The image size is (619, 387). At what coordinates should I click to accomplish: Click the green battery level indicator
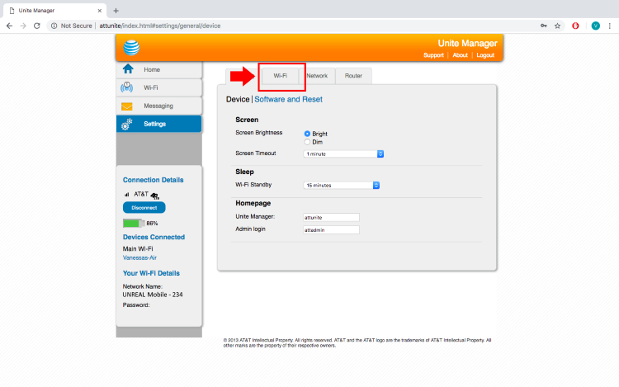pos(134,224)
